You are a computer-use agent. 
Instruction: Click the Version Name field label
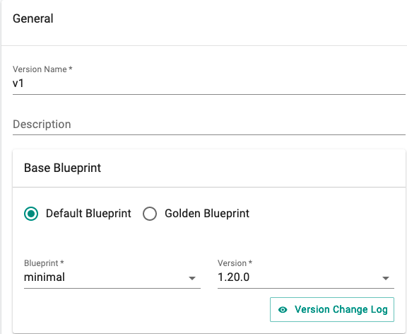[42, 69]
